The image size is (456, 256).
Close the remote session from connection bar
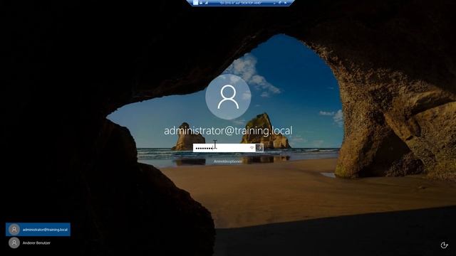[x=286, y=3]
